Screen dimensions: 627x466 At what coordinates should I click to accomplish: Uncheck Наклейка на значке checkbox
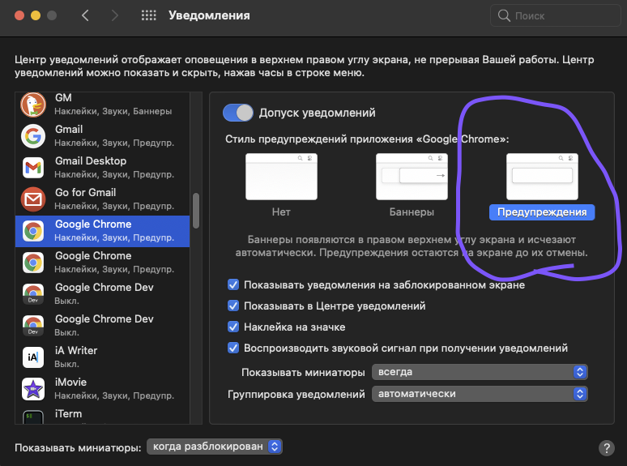(x=233, y=327)
